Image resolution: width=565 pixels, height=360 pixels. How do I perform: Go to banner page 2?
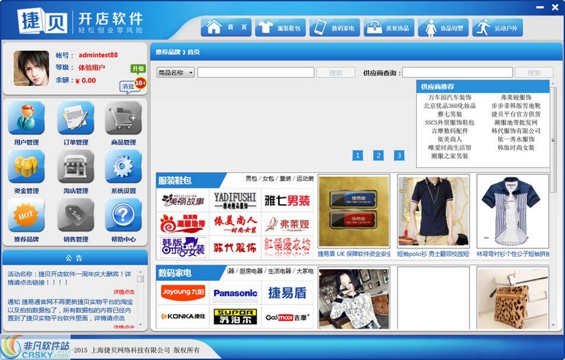(x=378, y=156)
